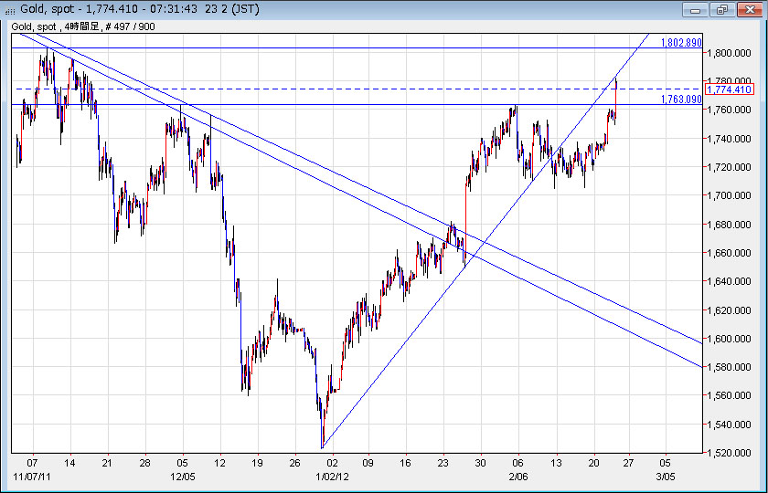Click the 1,802.890 horizontal line label
This screenshot has height=493, width=768.
pyautogui.click(x=680, y=43)
